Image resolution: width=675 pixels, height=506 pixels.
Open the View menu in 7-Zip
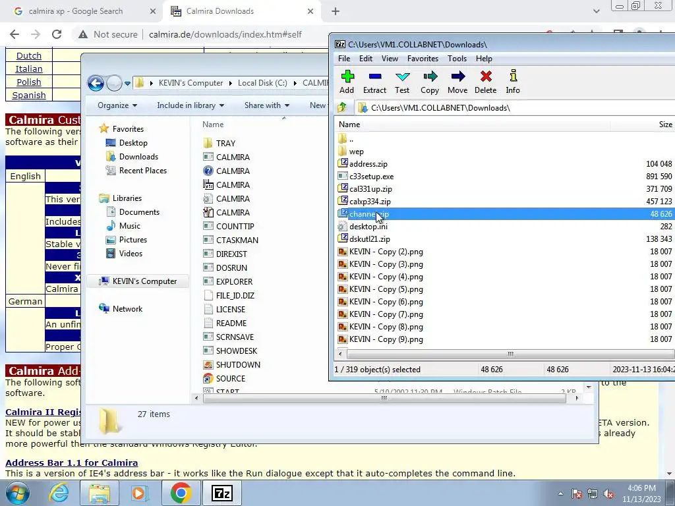coord(390,59)
